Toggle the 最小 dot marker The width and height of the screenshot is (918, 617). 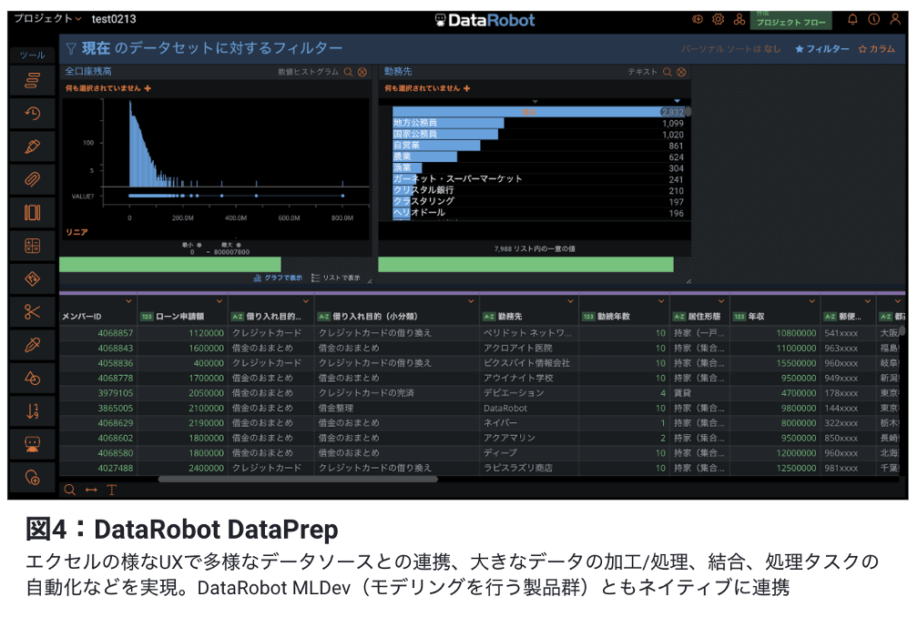(x=199, y=245)
